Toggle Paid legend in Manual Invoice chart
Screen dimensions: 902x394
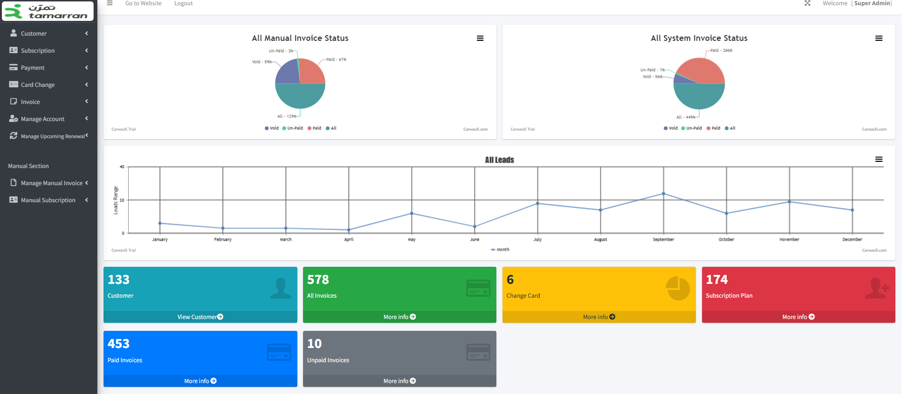tap(314, 128)
